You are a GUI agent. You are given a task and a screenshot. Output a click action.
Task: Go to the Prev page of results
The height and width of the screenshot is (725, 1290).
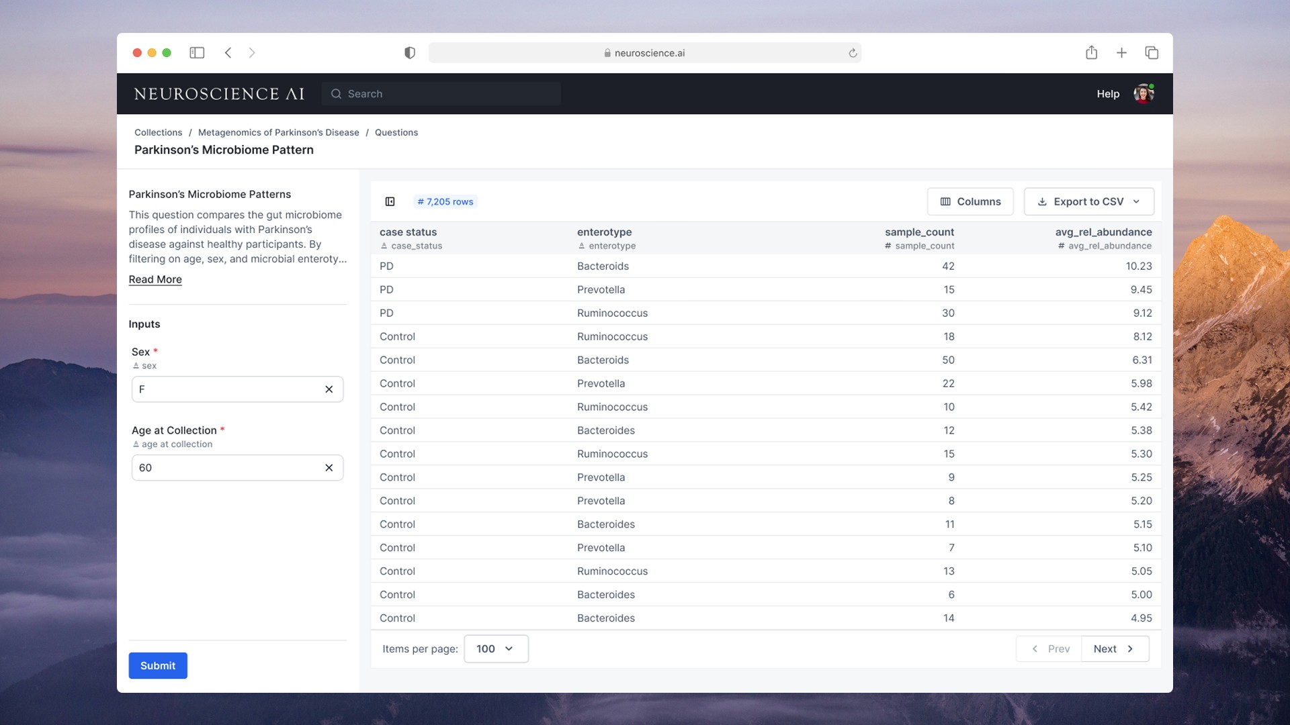pos(1049,648)
